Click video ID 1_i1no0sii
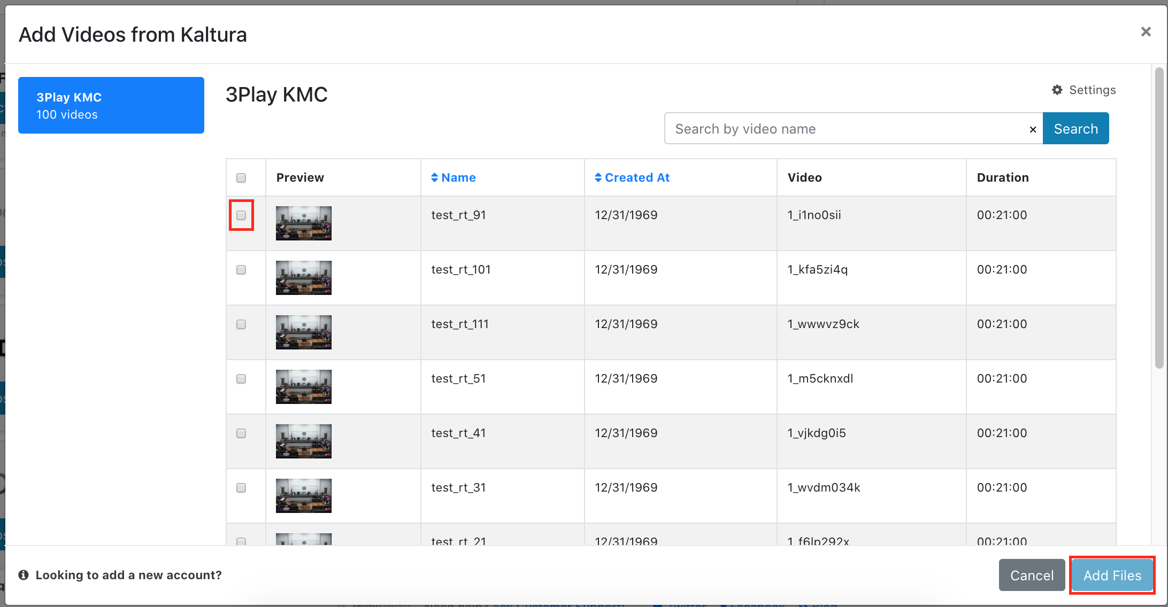Image resolution: width=1168 pixels, height=607 pixels. 814,215
